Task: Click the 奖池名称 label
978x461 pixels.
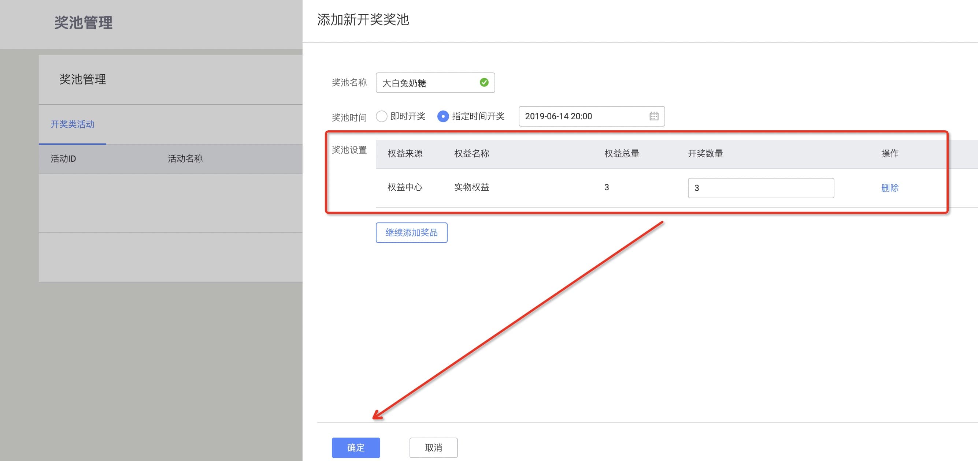Action: point(349,83)
